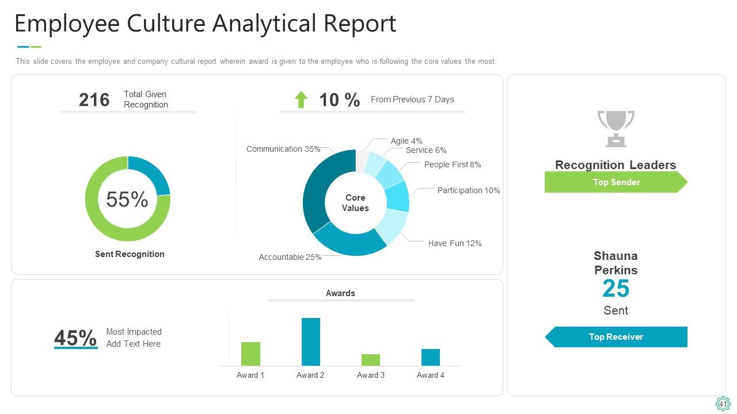Image resolution: width=737 pixels, height=414 pixels.
Task: Select the Award 1 green bar
Action: [250, 354]
